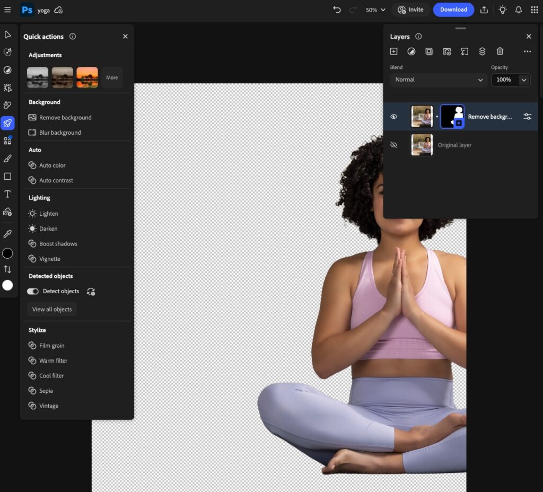The height and width of the screenshot is (492, 543).
Task: Delete layer using the trash icon
Action: [500, 51]
